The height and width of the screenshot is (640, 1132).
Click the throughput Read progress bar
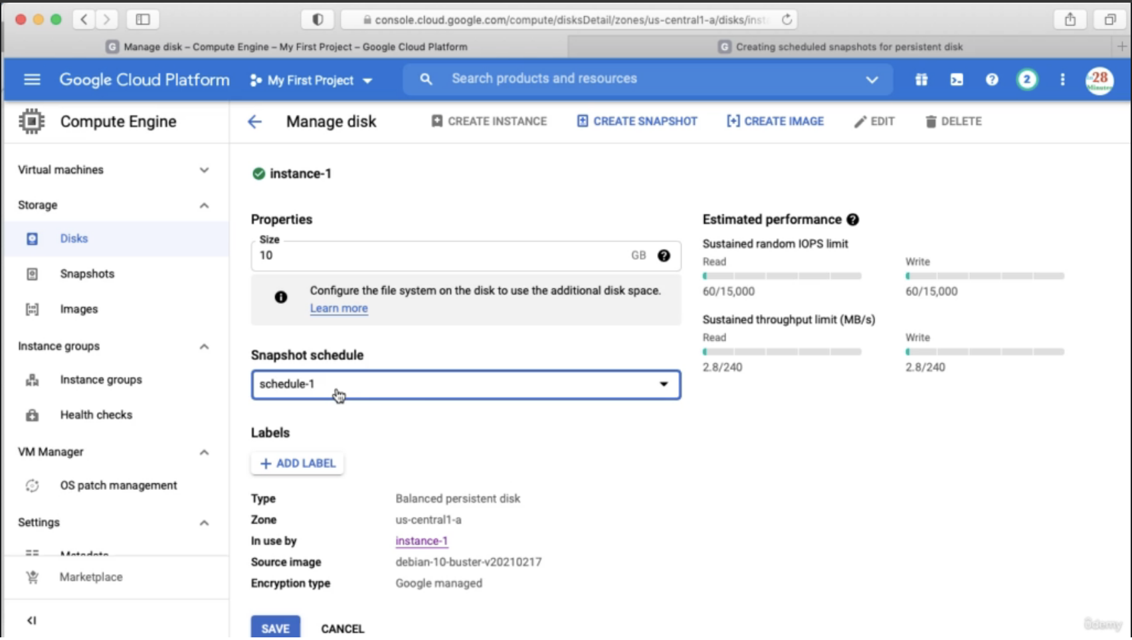pyautogui.click(x=782, y=352)
